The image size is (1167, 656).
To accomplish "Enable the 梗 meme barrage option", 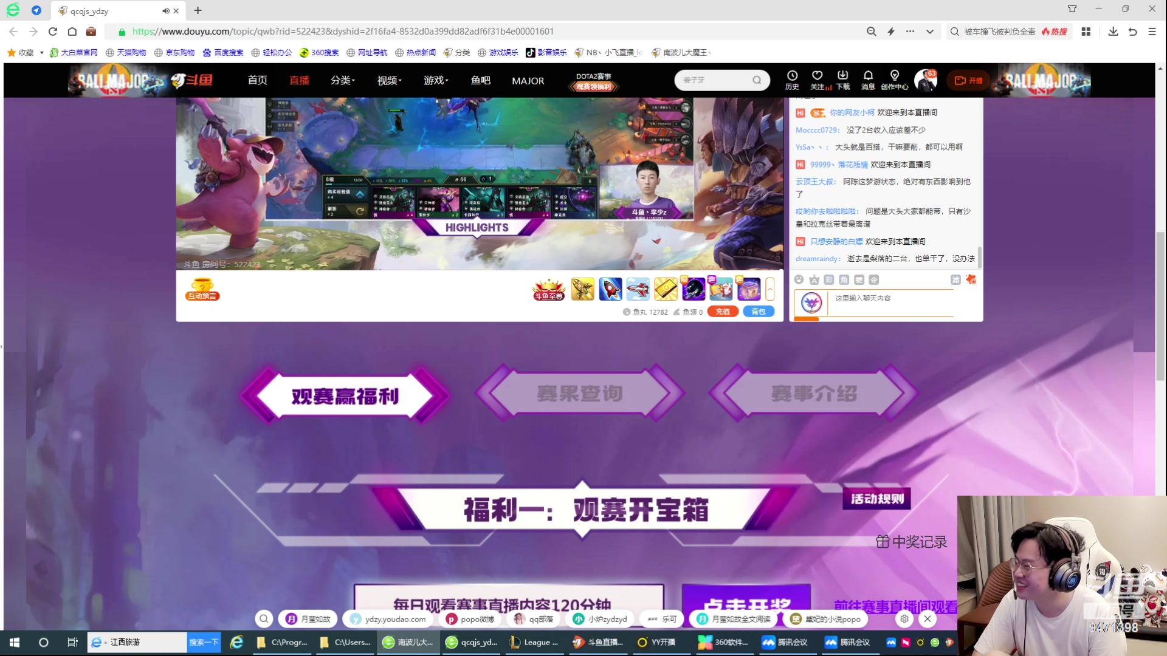I will coord(859,280).
